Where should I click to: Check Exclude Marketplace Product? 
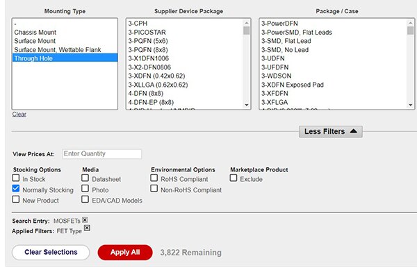234,178
